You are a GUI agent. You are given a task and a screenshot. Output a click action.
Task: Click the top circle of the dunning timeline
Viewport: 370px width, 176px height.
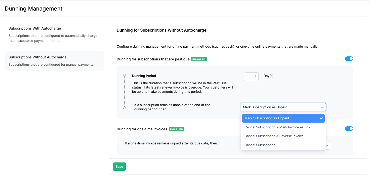124,75
